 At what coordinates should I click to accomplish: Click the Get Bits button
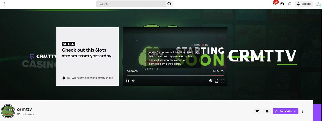pos(304,4)
